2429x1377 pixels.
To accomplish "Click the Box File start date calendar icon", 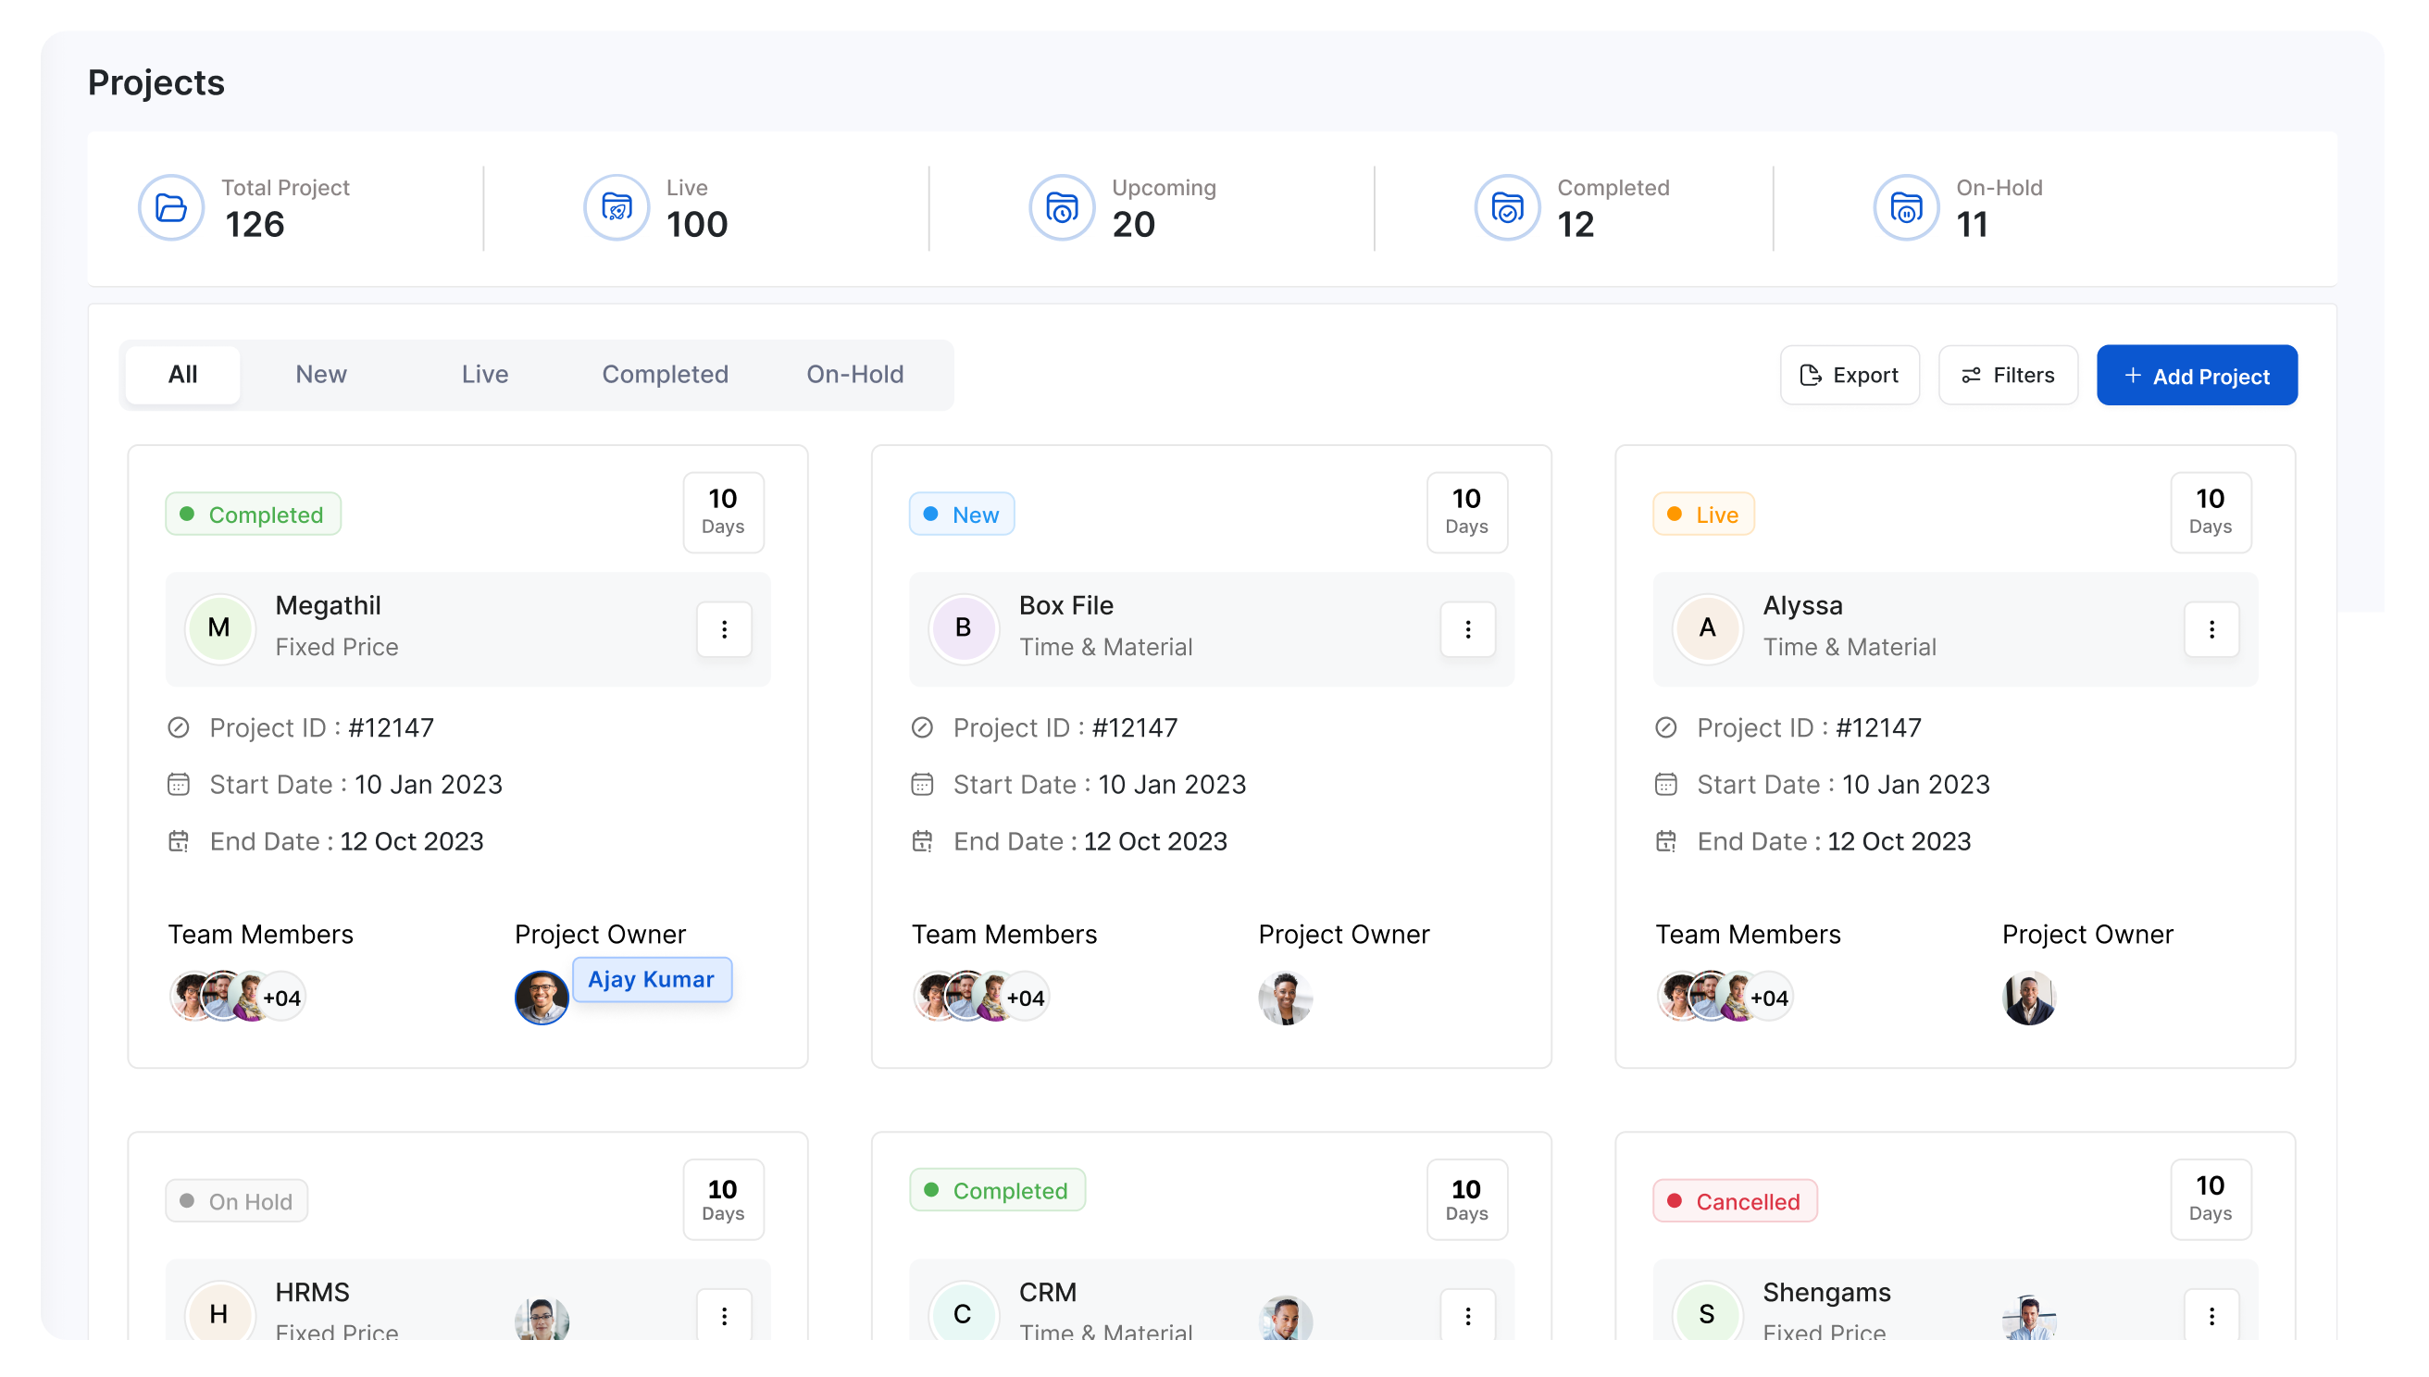I will [922, 784].
